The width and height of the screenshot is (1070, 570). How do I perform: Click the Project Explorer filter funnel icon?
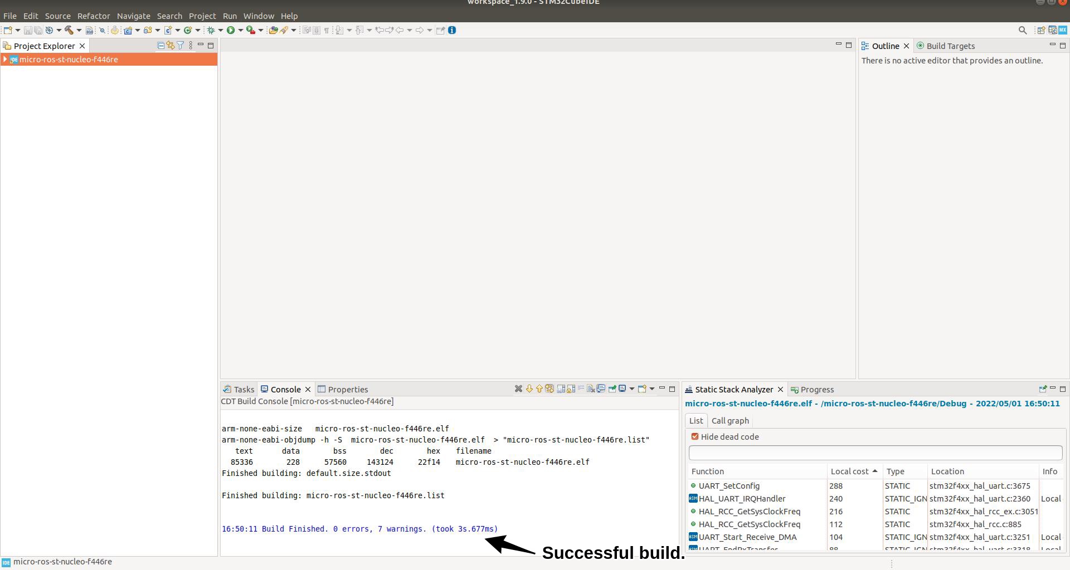point(181,46)
